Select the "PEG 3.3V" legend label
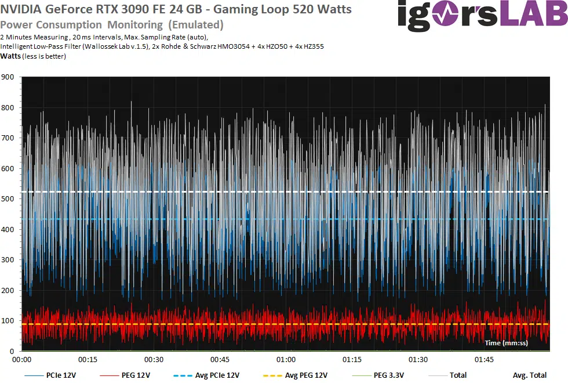 389,375
